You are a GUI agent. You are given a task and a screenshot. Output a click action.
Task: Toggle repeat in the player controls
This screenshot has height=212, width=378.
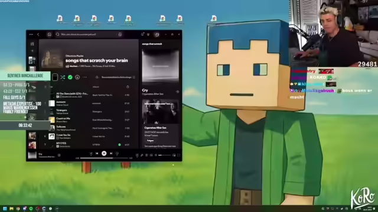(117, 153)
